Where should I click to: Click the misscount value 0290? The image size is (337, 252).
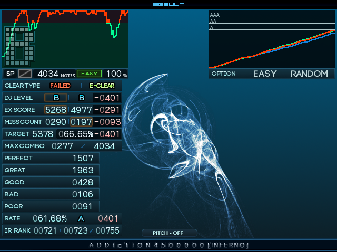tap(56, 122)
